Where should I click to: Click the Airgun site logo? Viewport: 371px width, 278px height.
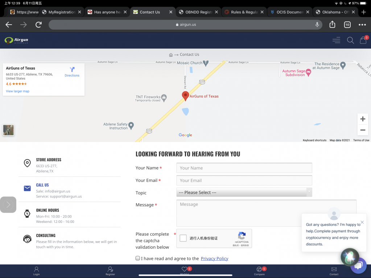tap(16, 40)
